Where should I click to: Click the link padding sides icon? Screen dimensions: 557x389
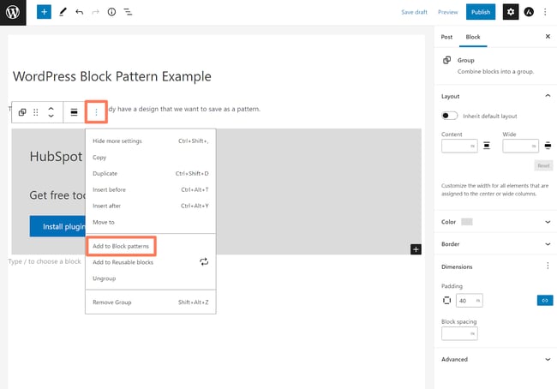[544, 301]
